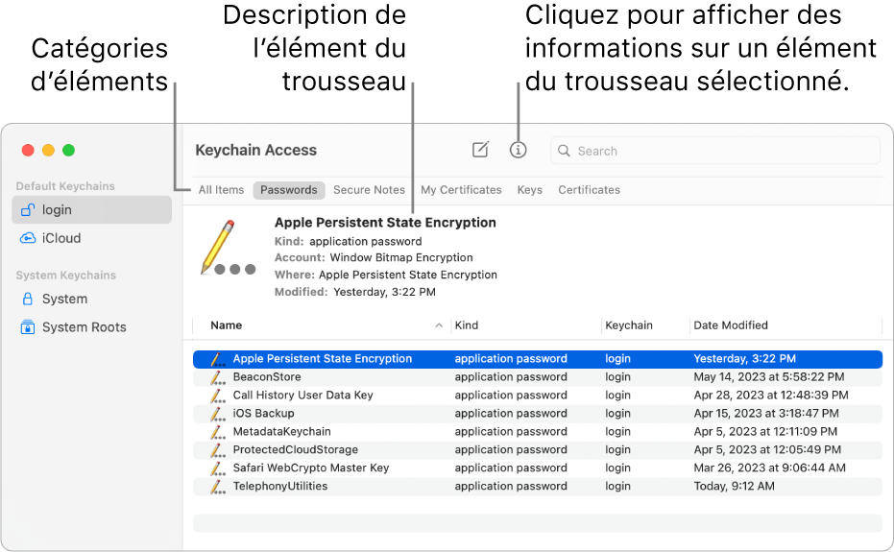Screen dimensions: 894x552
Task: Click date Apr 28, 2023 at 12:48:39 PM
Action: coord(771,396)
